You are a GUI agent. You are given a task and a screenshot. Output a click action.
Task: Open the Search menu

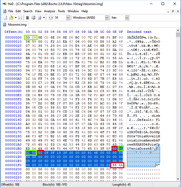click(x=28, y=11)
